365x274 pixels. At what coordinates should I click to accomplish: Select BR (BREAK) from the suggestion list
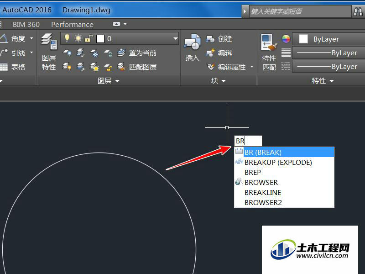click(x=284, y=152)
